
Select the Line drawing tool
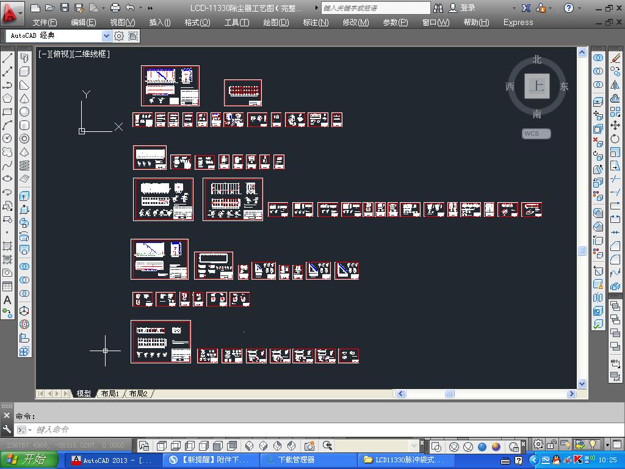[x=7, y=58]
